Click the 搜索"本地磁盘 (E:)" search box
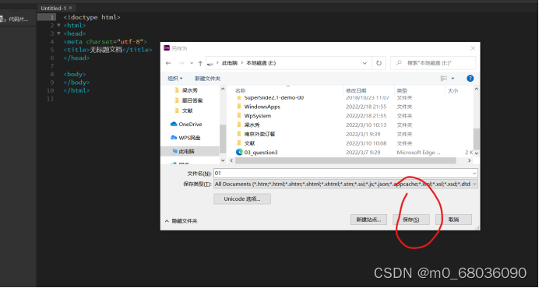The image size is (539, 288). (x=433, y=63)
